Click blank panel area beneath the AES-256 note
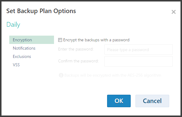 click(x=115, y=86)
